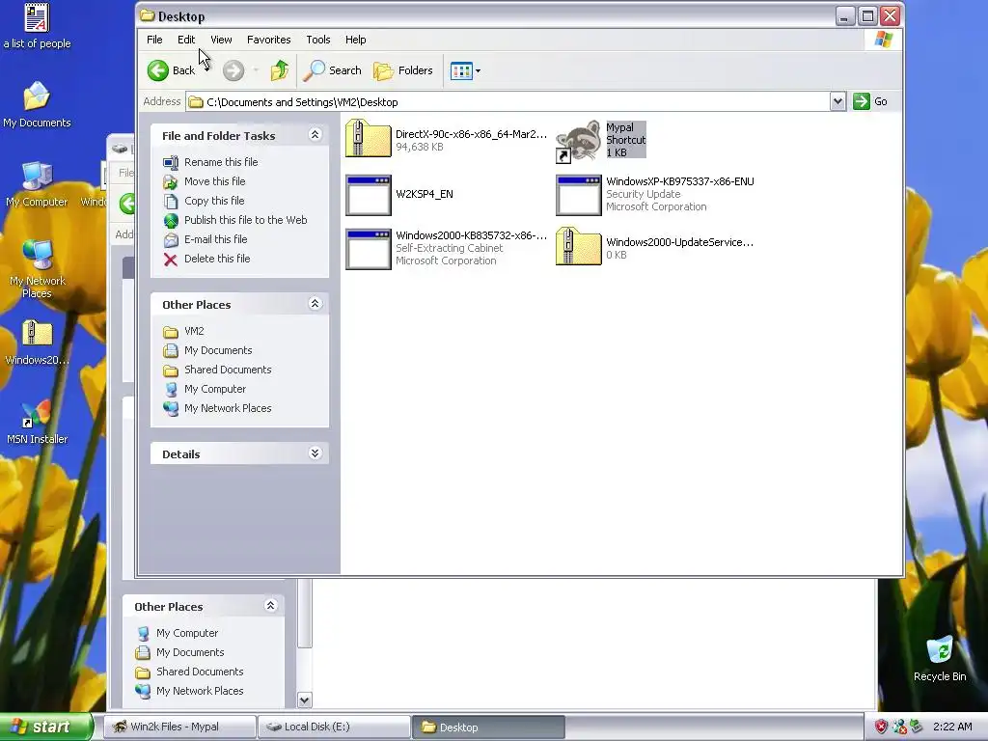Viewport: 988px width, 741px height.
Task: Open the Edit menu
Action: (186, 40)
